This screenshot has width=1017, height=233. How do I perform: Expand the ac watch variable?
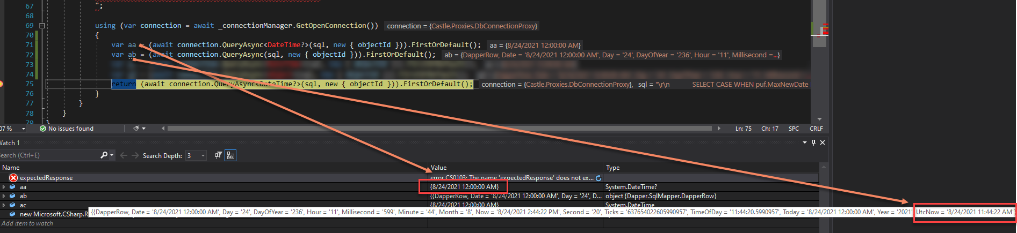click(4, 205)
